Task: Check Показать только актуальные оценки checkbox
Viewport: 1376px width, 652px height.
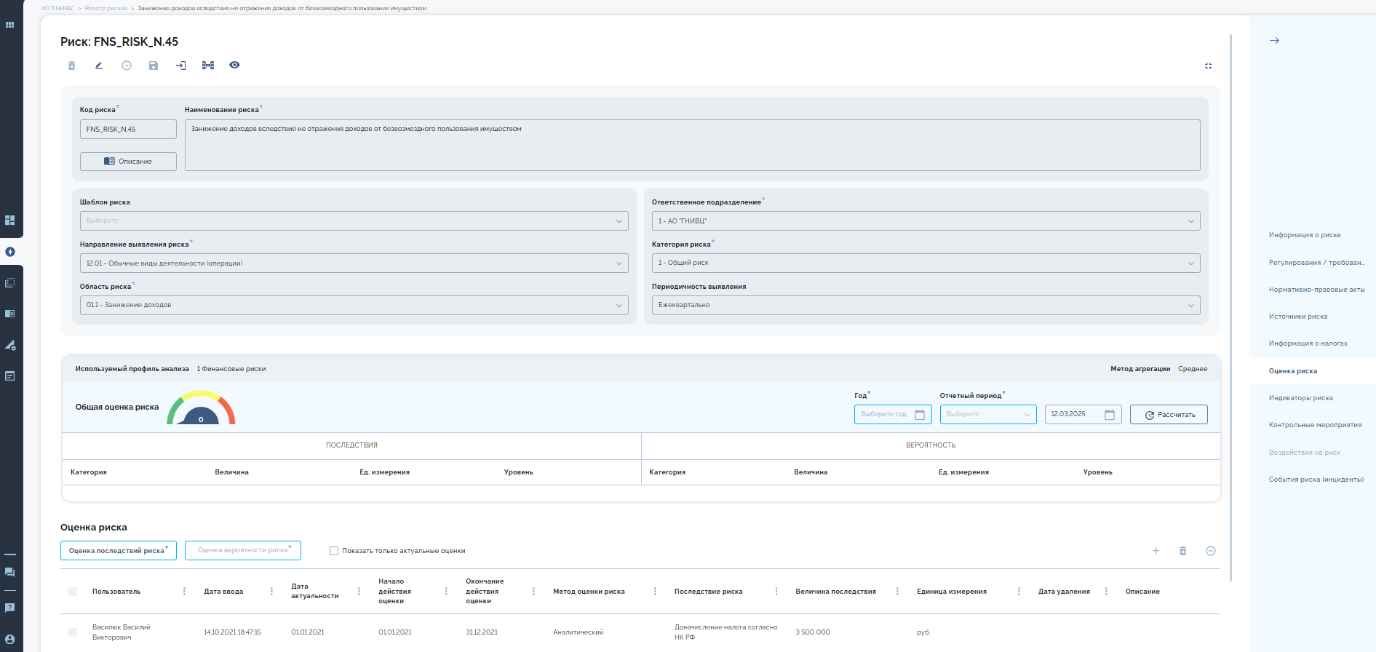Action: coord(334,551)
